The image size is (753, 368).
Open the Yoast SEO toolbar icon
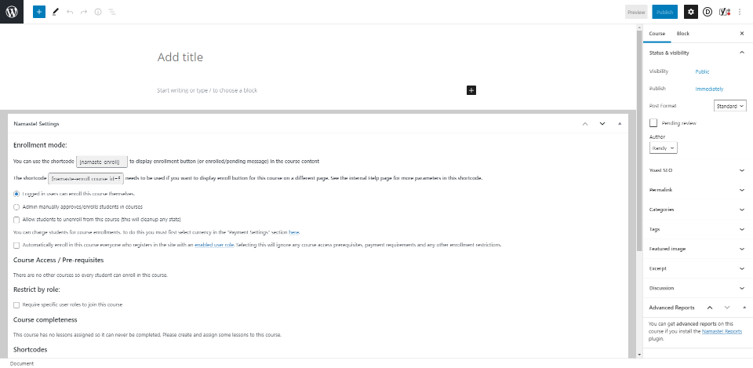(725, 12)
